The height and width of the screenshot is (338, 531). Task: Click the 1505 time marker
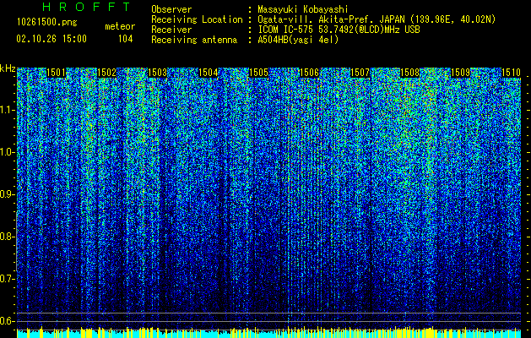[x=258, y=73]
